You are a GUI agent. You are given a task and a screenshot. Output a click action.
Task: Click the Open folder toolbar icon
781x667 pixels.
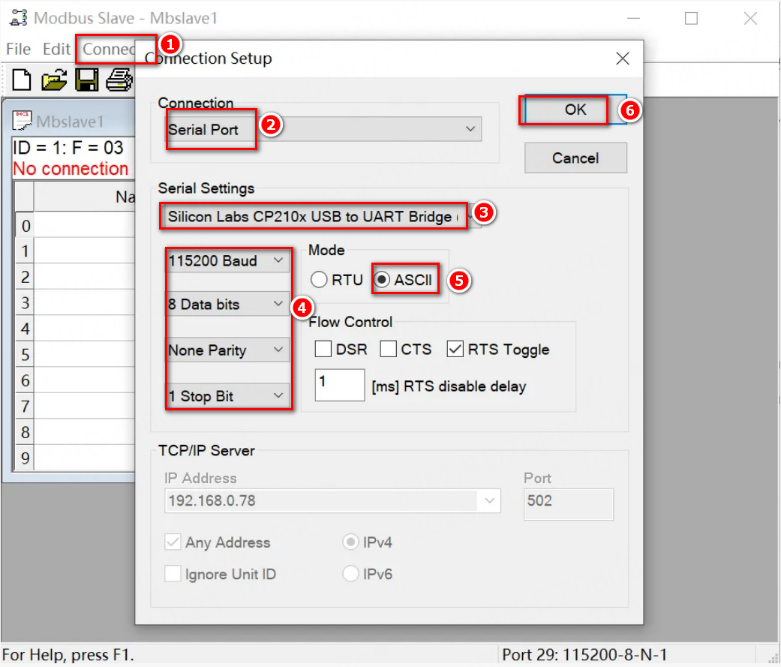click(x=54, y=79)
